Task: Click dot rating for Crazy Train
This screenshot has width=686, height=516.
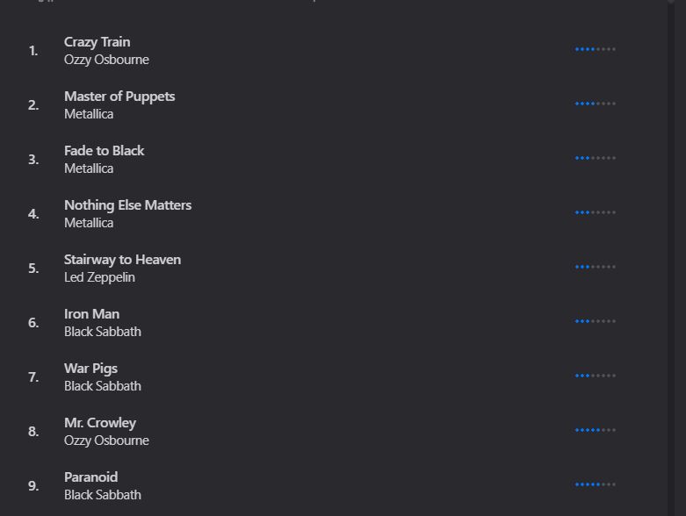Action: point(596,49)
